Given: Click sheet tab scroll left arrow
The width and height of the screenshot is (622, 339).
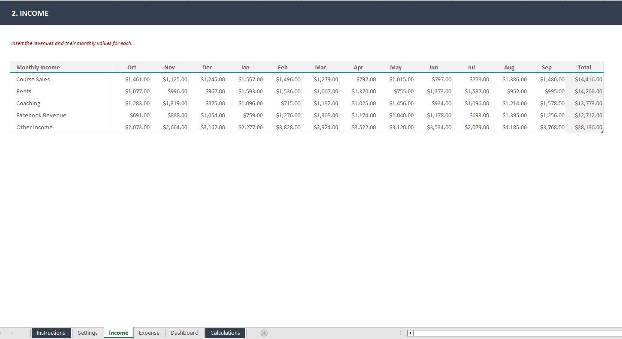Looking at the screenshot, I should coord(1,333).
